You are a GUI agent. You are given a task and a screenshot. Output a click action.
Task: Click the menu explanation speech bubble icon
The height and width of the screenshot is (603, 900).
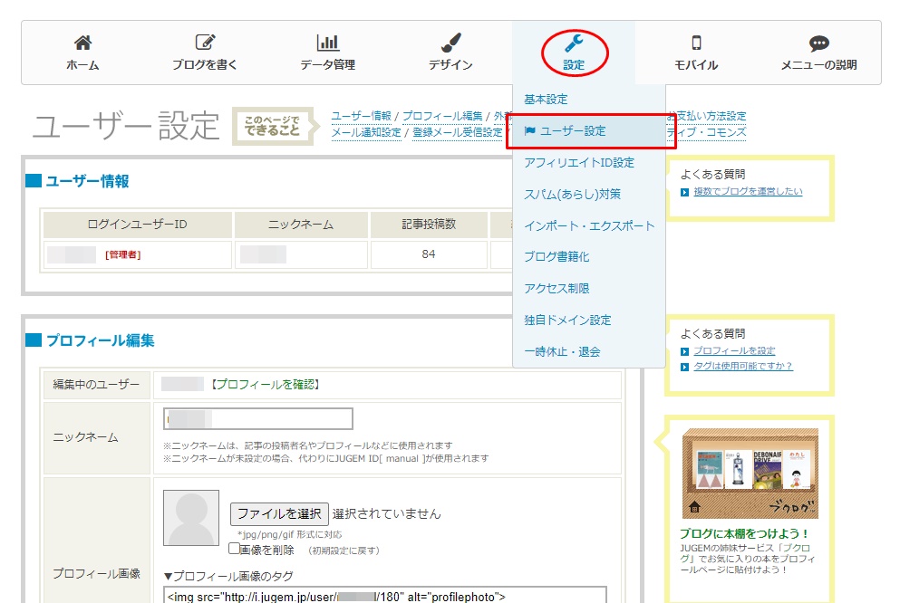pos(819,43)
